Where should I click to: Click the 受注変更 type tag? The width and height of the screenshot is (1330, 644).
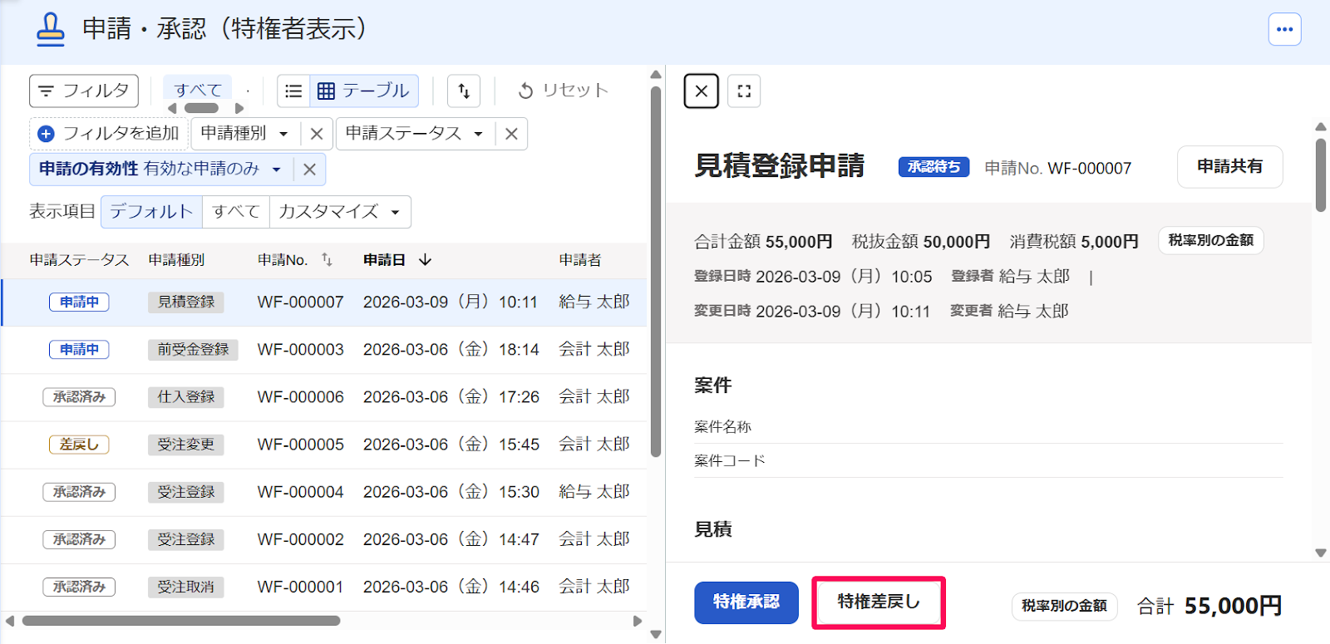point(186,445)
